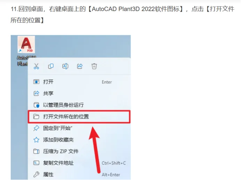
Task: Choose 固定到"开始" menu entry
Action: coord(79,128)
